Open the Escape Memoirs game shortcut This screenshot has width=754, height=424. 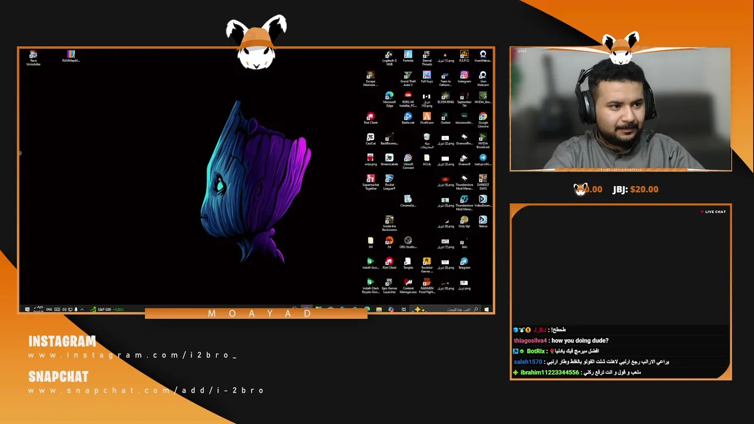click(371, 78)
